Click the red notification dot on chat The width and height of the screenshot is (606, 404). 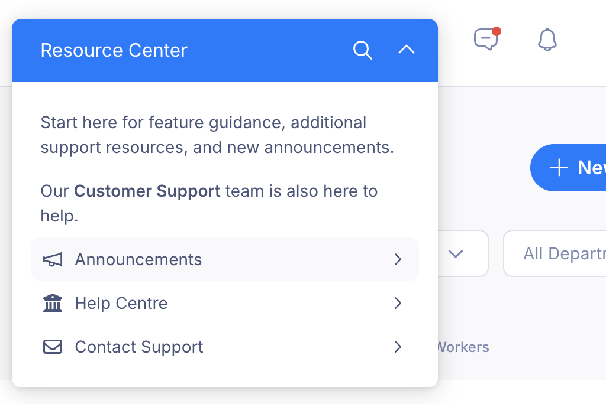(x=497, y=31)
